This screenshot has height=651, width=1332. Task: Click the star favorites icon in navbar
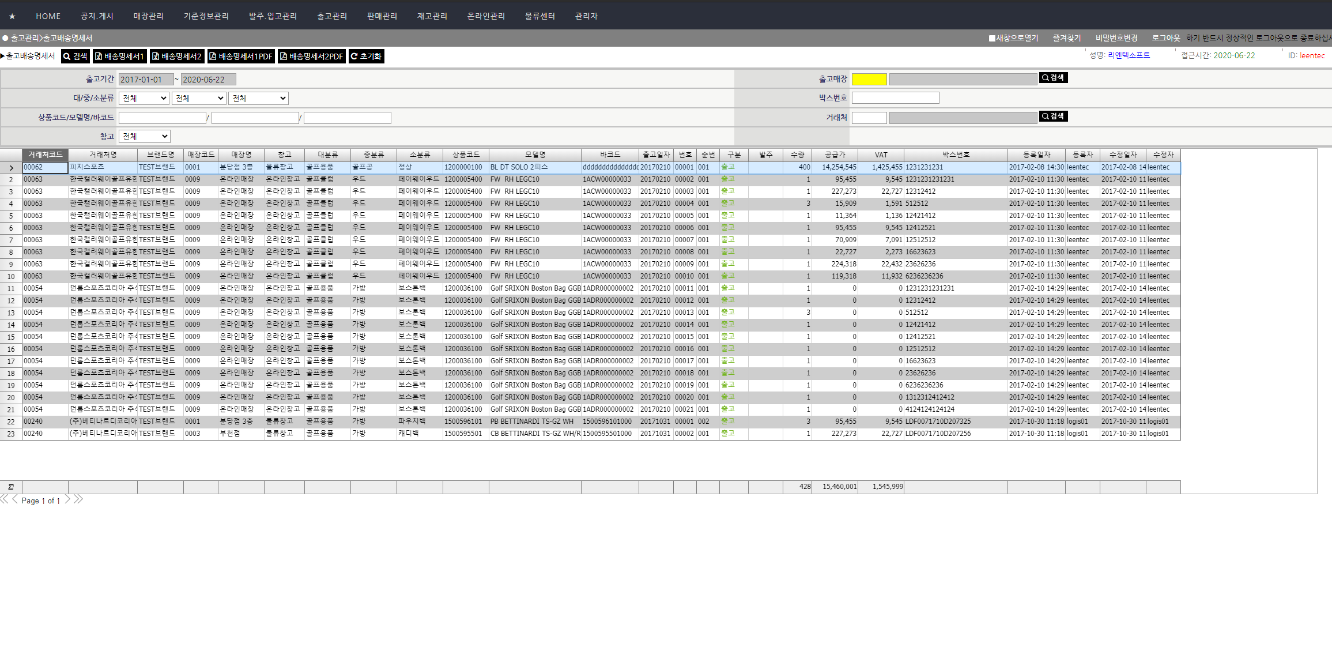(12, 16)
